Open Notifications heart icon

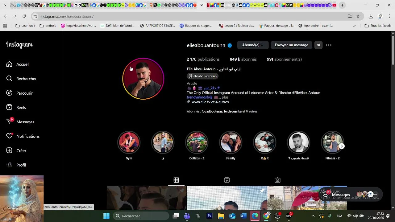(x=10, y=136)
